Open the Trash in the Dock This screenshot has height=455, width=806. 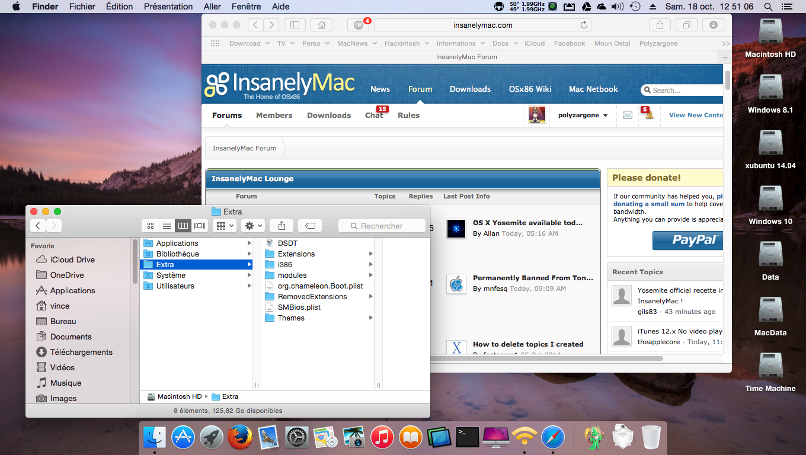(x=651, y=438)
